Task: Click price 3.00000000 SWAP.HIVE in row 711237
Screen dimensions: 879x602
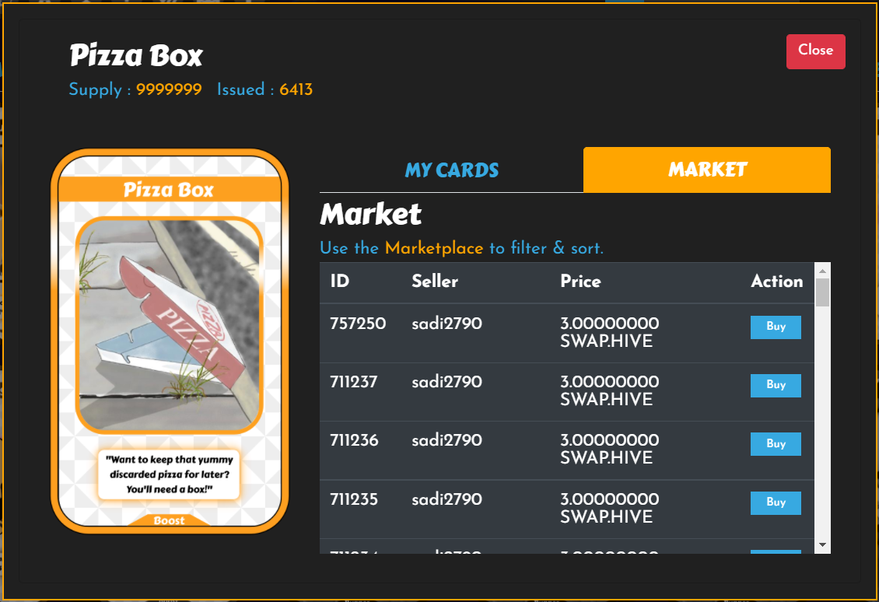Action: [x=609, y=390]
